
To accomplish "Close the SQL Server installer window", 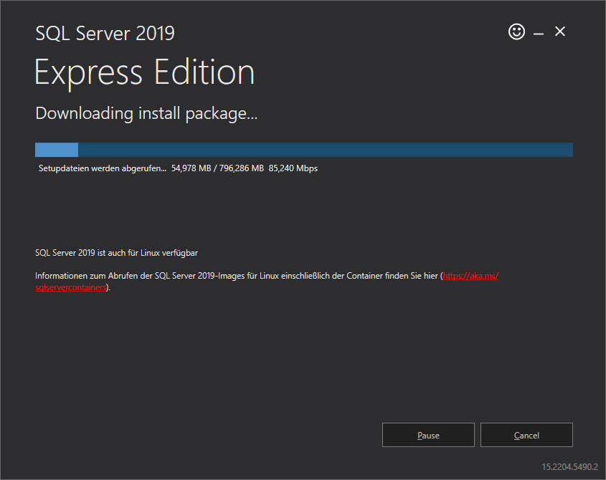I will click(x=559, y=32).
